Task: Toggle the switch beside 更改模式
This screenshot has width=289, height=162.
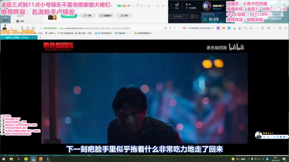Action: pyautogui.click(x=194, y=17)
